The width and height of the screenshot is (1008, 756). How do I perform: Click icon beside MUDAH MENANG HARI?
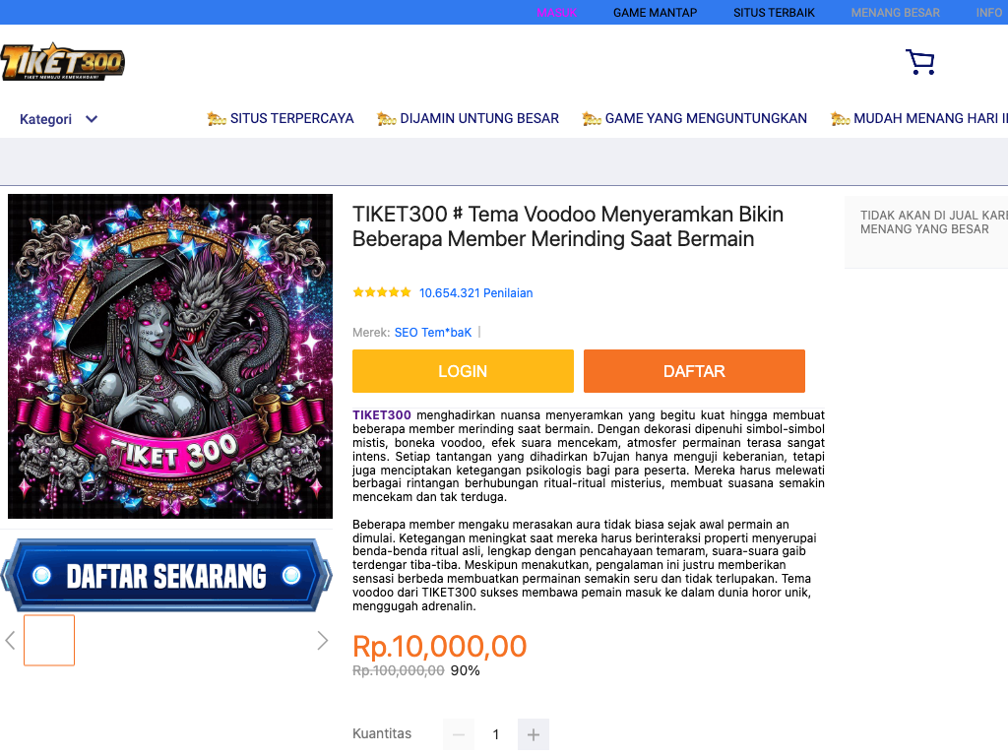coord(841,119)
